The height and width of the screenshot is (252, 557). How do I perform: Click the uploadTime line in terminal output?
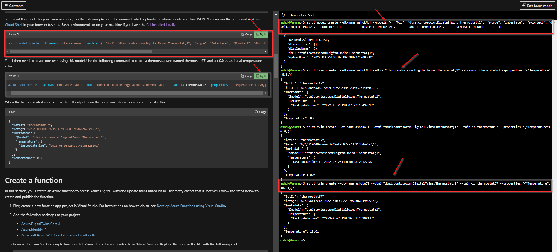[x=330, y=57]
